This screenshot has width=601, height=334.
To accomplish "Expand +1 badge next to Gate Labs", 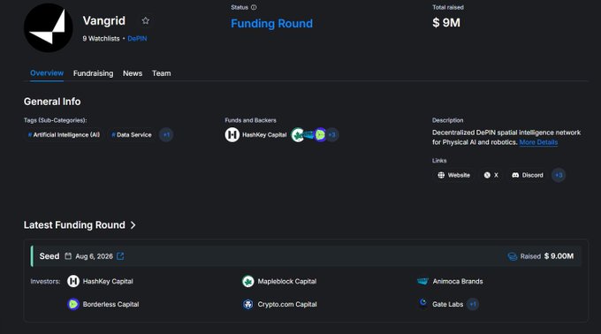I will pos(473,304).
